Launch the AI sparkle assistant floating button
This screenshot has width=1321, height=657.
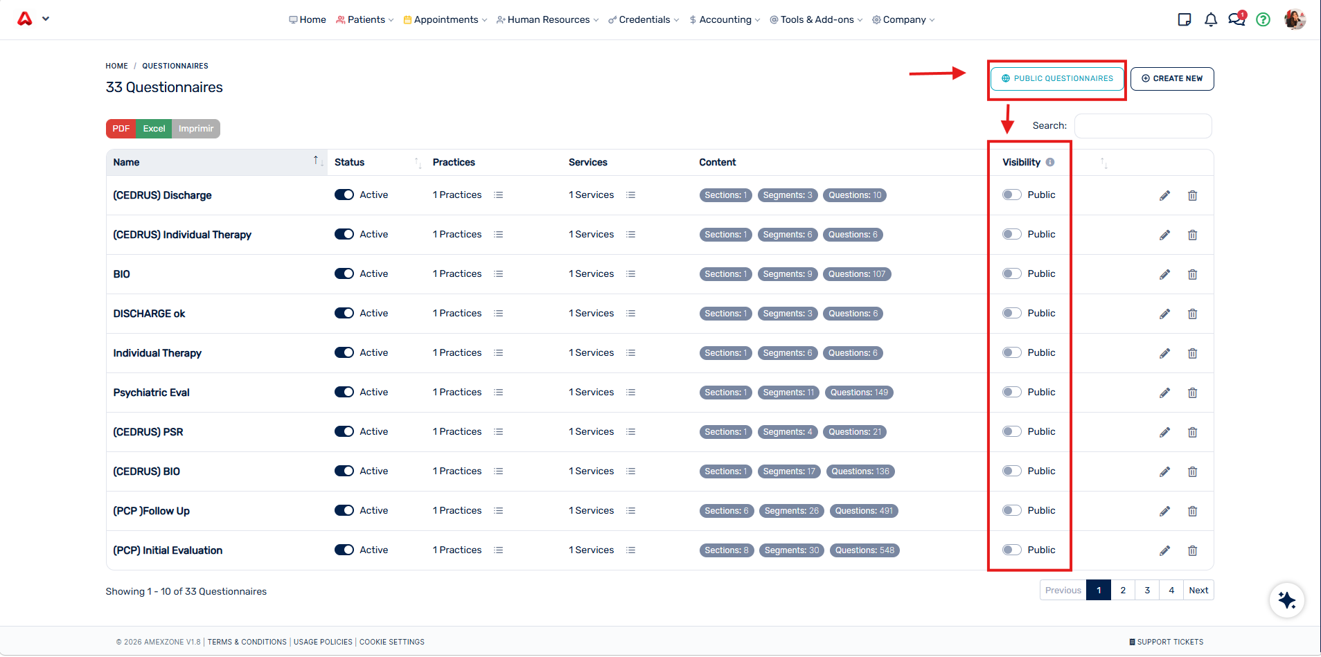coord(1286,600)
